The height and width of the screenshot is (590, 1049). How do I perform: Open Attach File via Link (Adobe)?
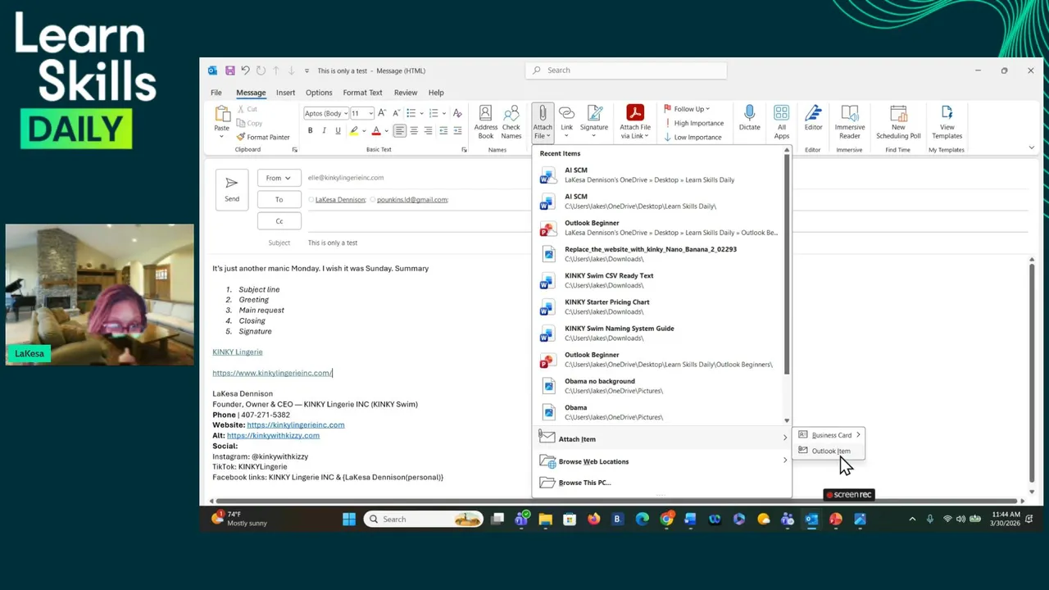[x=635, y=122]
